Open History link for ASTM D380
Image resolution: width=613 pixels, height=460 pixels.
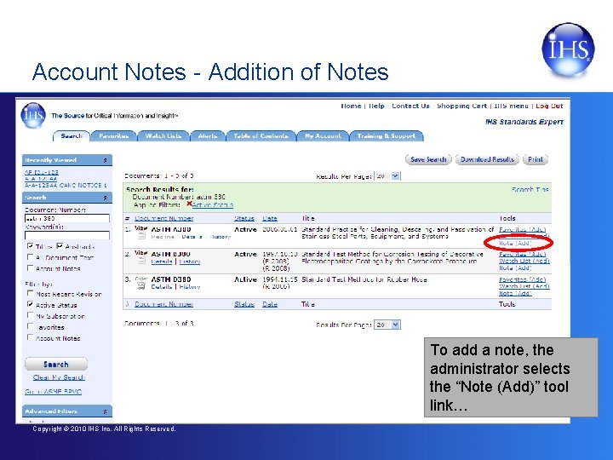190,287
